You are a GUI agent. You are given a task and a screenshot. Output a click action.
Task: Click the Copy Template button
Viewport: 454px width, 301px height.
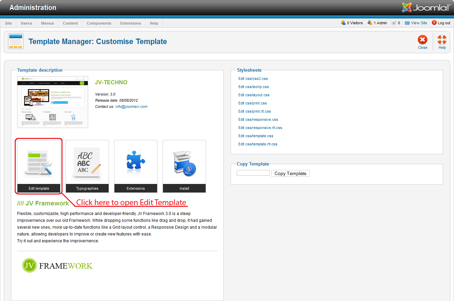tap(290, 173)
